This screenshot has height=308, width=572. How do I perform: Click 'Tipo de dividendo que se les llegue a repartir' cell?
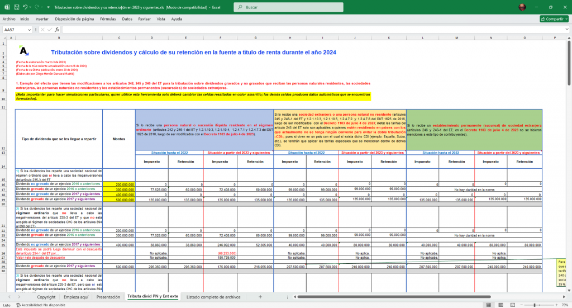(59, 139)
